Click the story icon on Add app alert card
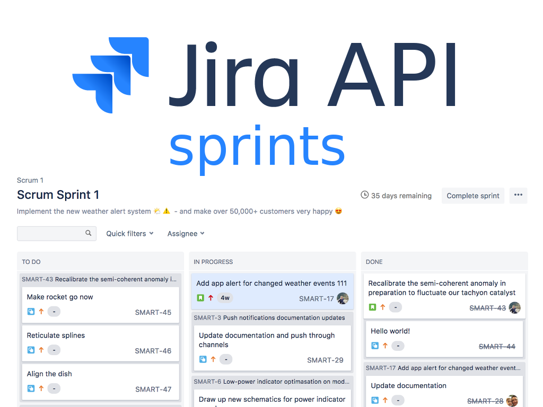The image size is (543, 407). [200, 298]
